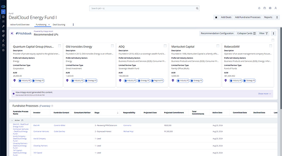The height and width of the screenshot is (156, 282).
Task: Open Michael Hoyt responsibility link
Action: click(x=128, y=132)
